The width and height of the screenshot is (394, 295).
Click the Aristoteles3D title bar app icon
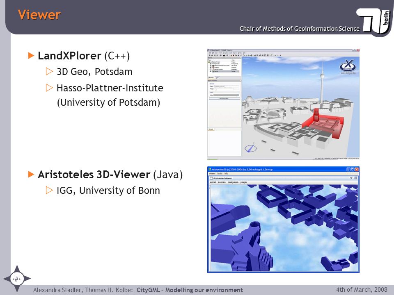click(x=210, y=169)
